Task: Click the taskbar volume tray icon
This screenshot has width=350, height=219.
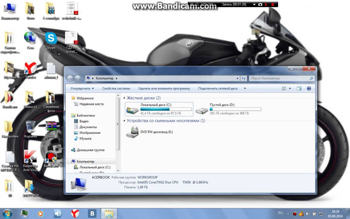Action: (x=307, y=214)
